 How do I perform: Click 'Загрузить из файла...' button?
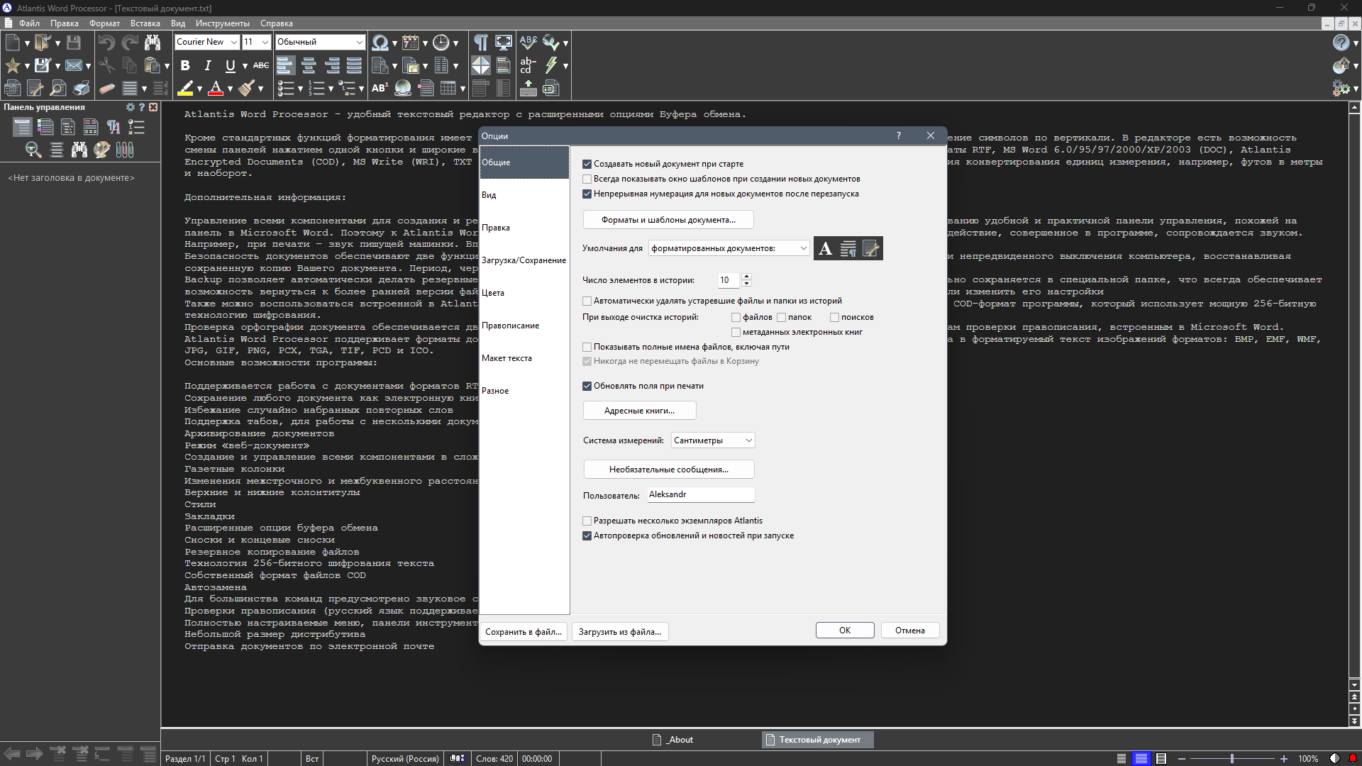(620, 632)
